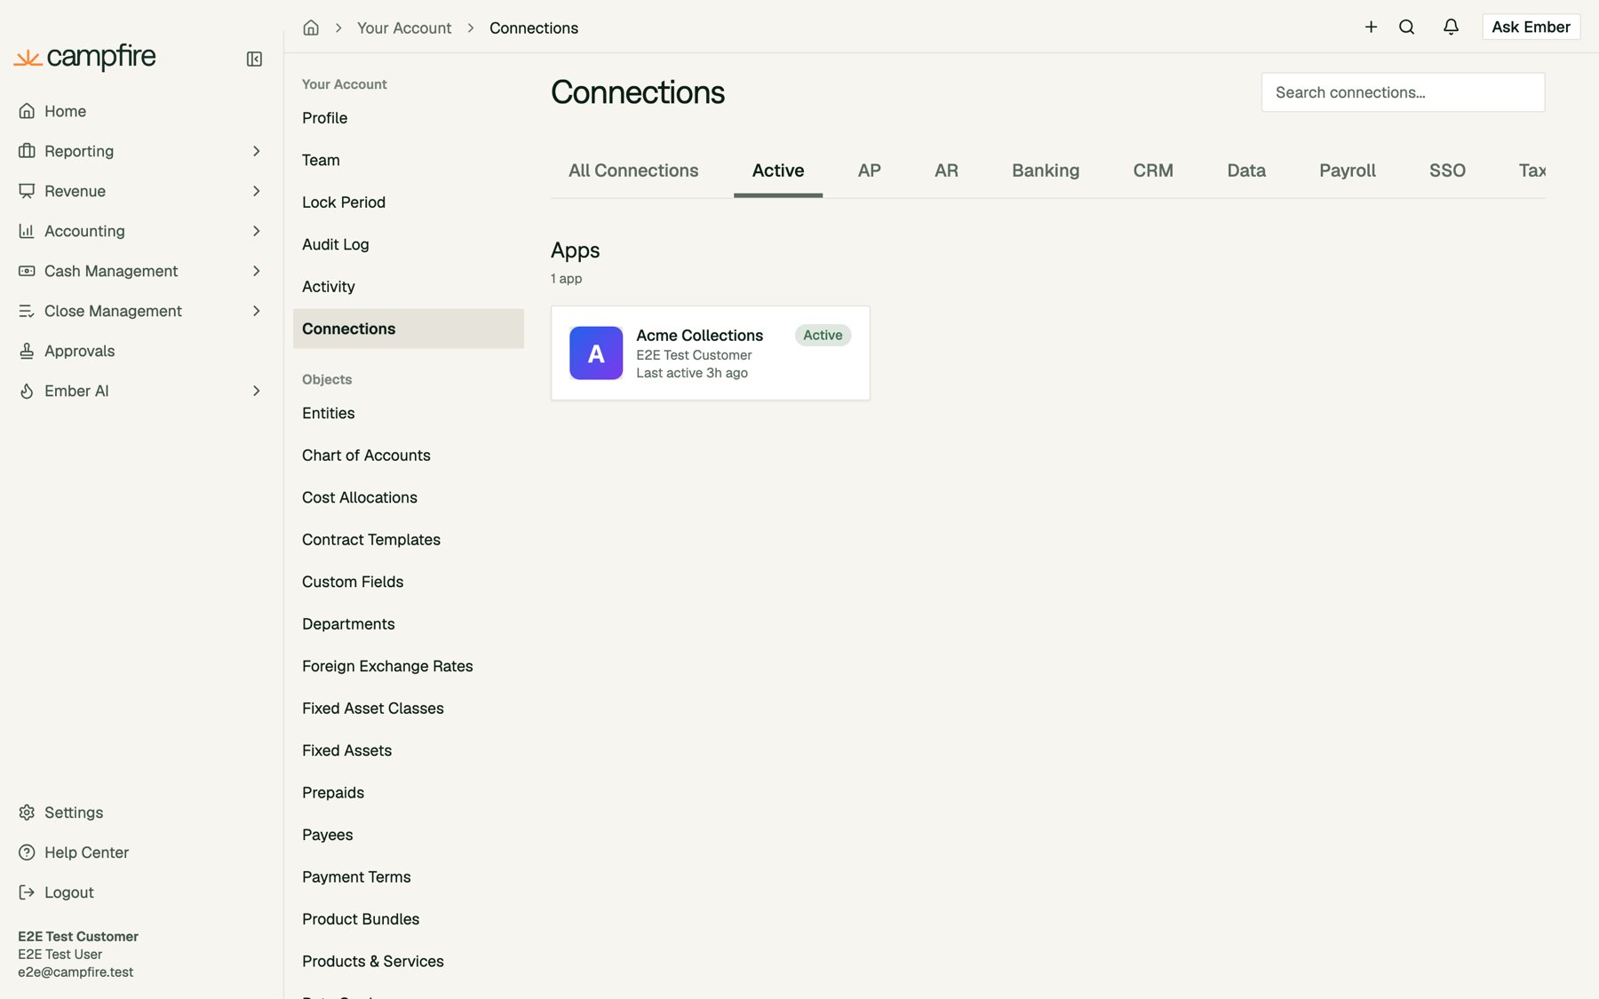
Task: Open Chart of Accounts
Action: [x=409, y=456]
